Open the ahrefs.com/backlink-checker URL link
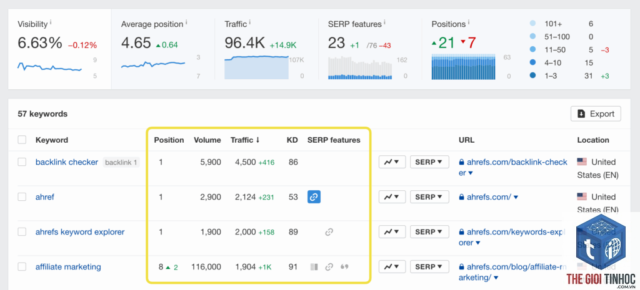Image resolution: width=640 pixels, height=290 pixels. point(514,167)
